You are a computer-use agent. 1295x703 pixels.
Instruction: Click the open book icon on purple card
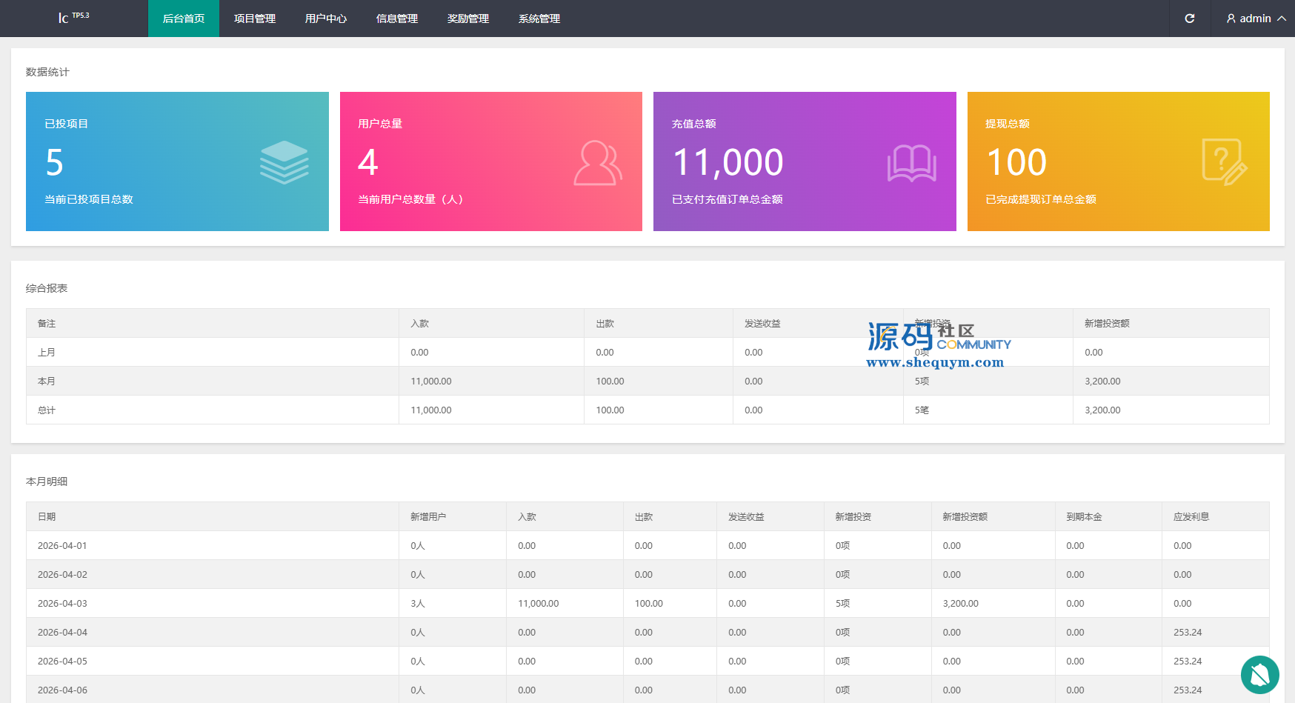pos(911,164)
